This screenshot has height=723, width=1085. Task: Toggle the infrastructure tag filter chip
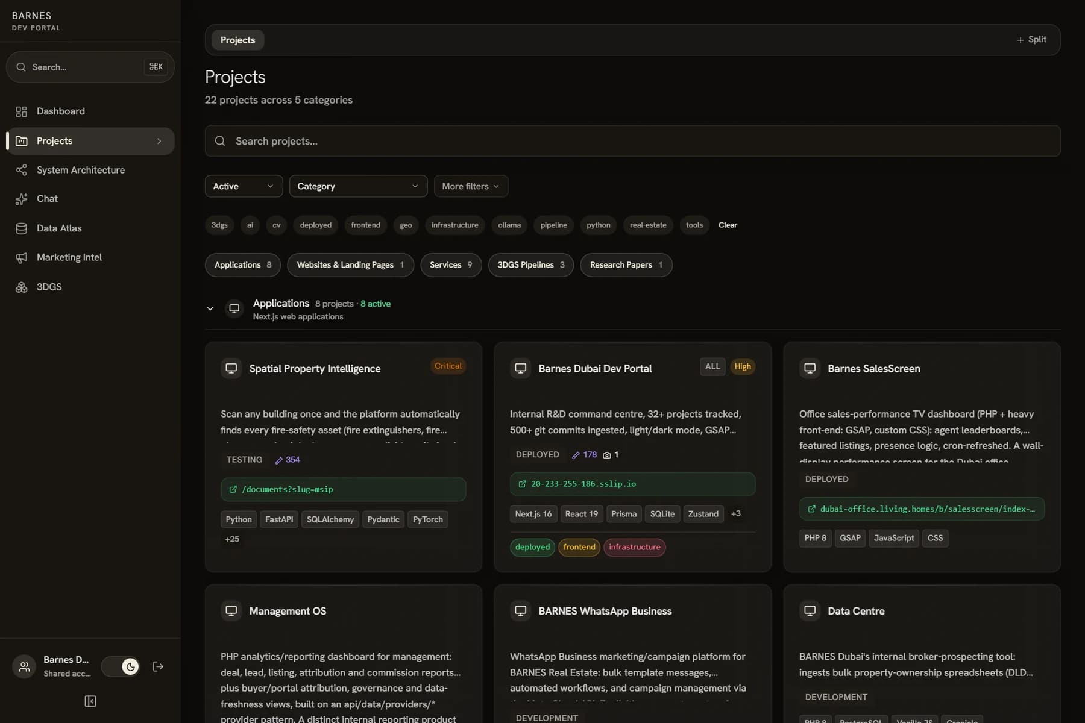[455, 225]
